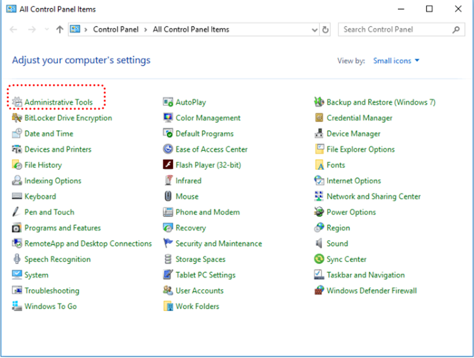The width and height of the screenshot is (474, 358).
Task: Open the Programs and Features link
Action: (62, 228)
